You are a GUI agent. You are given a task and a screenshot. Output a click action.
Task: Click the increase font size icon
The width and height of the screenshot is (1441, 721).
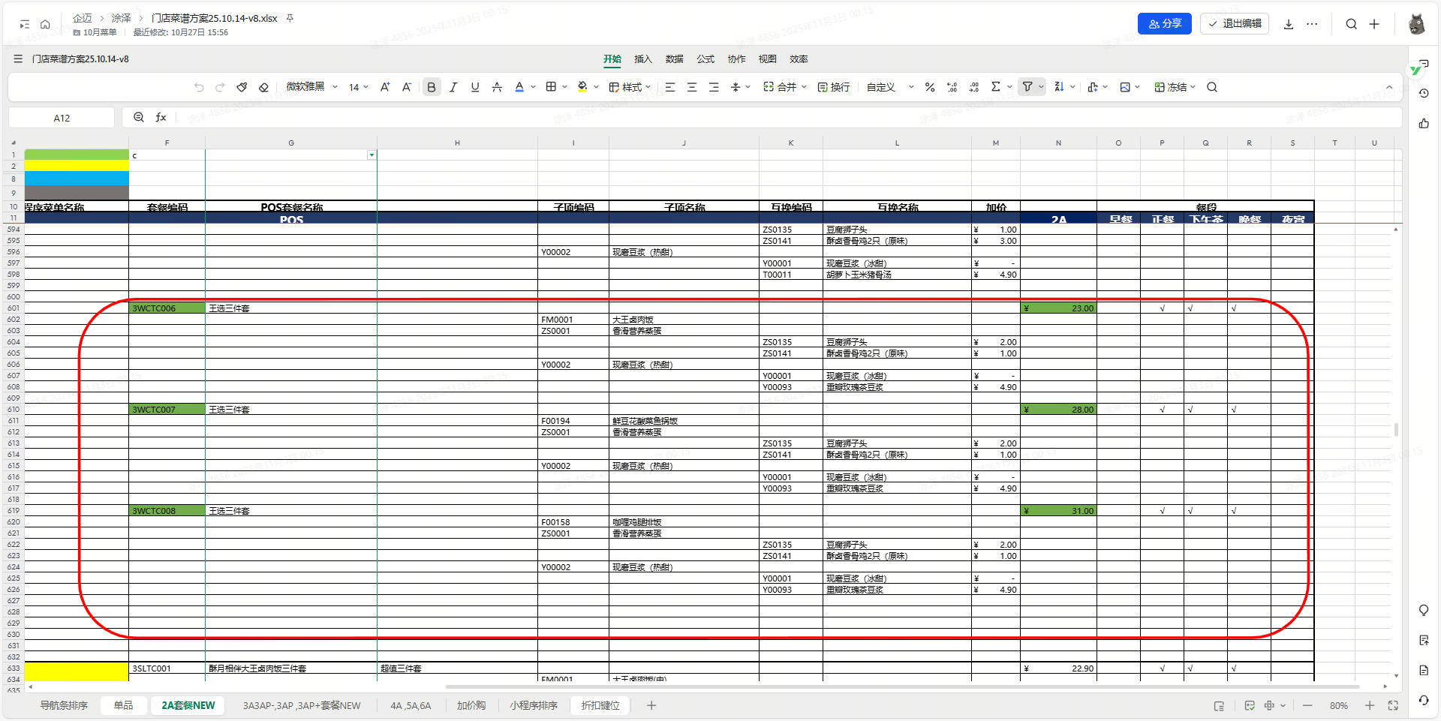pyautogui.click(x=385, y=87)
